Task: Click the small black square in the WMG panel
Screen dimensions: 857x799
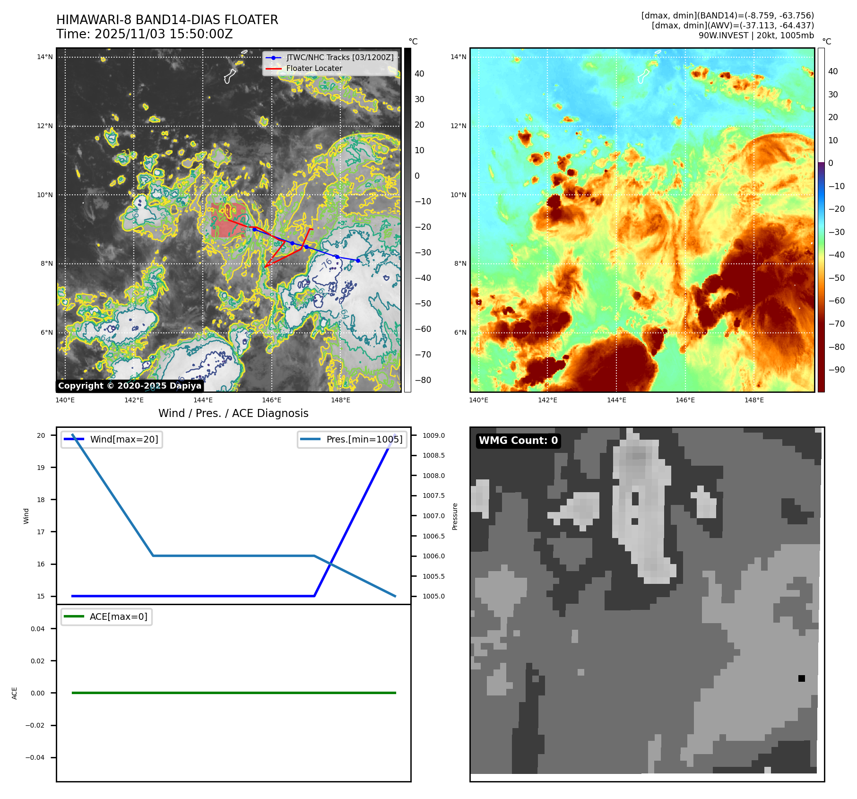Action: [801, 678]
